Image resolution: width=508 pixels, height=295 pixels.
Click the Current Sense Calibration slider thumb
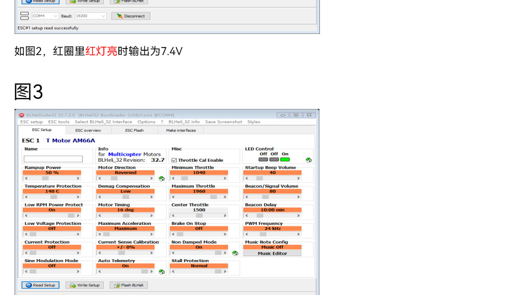click(x=122, y=252)
